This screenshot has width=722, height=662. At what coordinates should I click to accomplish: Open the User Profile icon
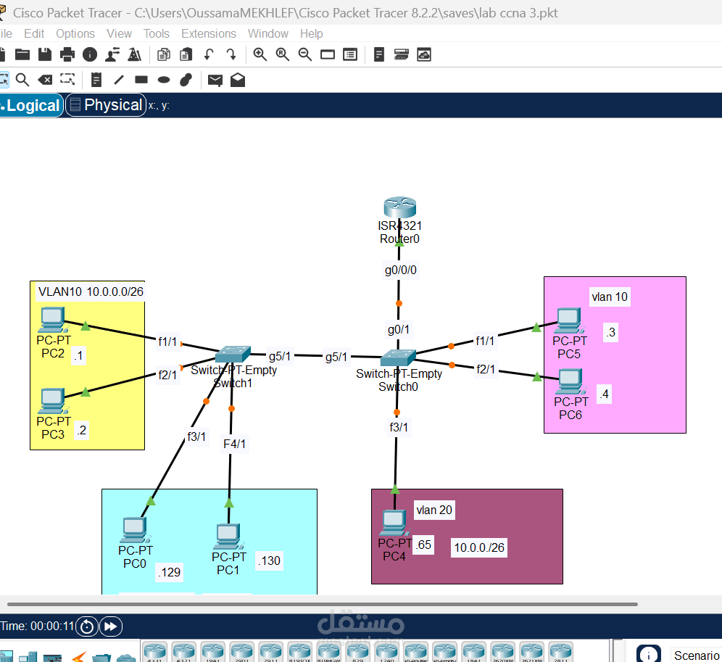coord(112,54)
